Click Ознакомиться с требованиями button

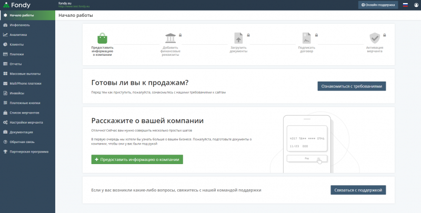tap(352, 86)
